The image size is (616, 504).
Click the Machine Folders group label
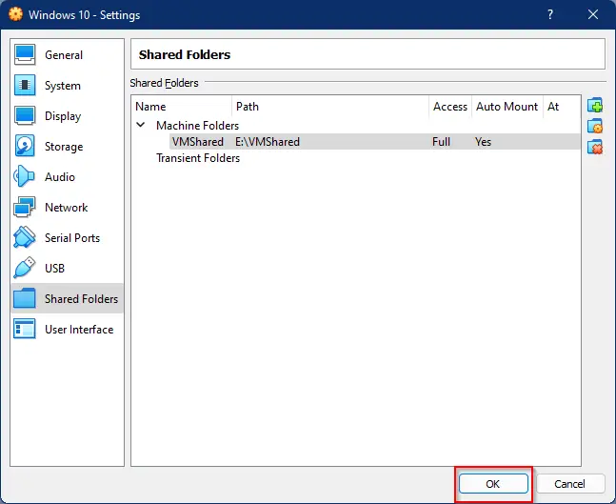(198, 126)
